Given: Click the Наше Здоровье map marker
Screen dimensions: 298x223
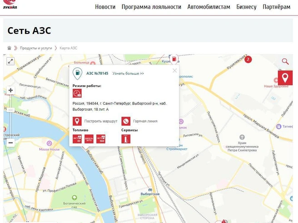Looking at the screenshot, I should click(x=276, y=80).
